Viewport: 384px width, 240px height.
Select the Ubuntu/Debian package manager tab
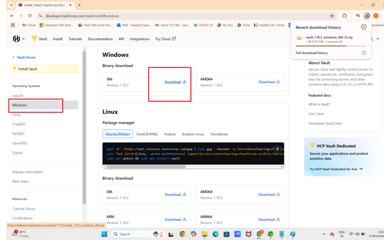tap(117, 134)
